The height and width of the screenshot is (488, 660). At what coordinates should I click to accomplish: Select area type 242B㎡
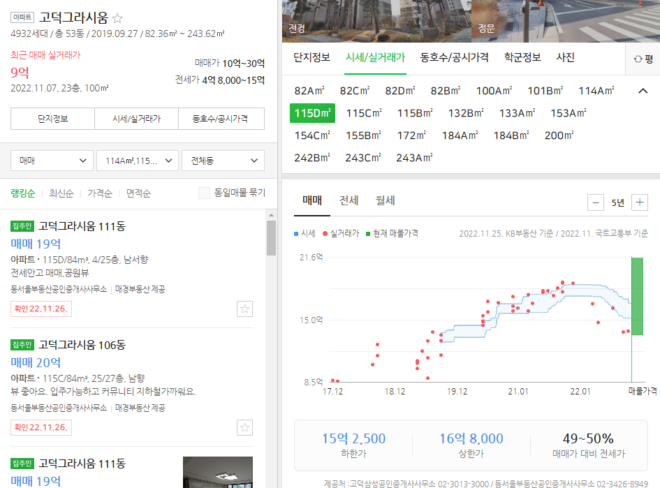tap(312, 158)
